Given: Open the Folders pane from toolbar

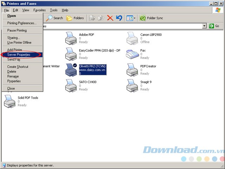Looking at the screenshot, I should 75,18.
